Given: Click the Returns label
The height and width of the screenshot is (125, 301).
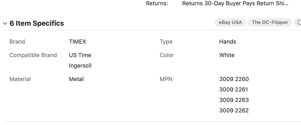Looking at the screenshot, I should (x=157, y=4).
